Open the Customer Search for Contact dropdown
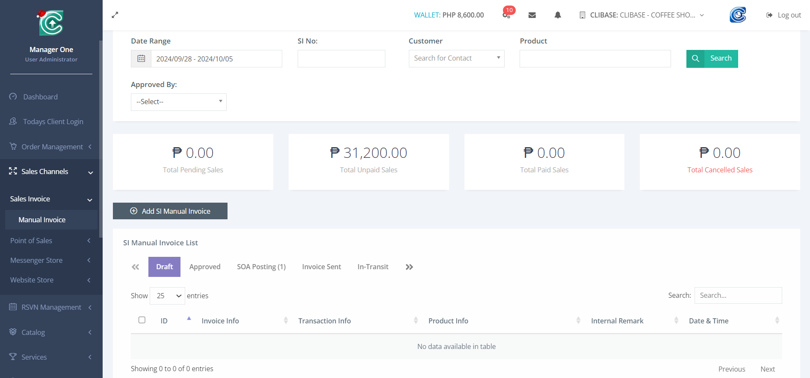The image size is (810, 378). click(456, 58)
